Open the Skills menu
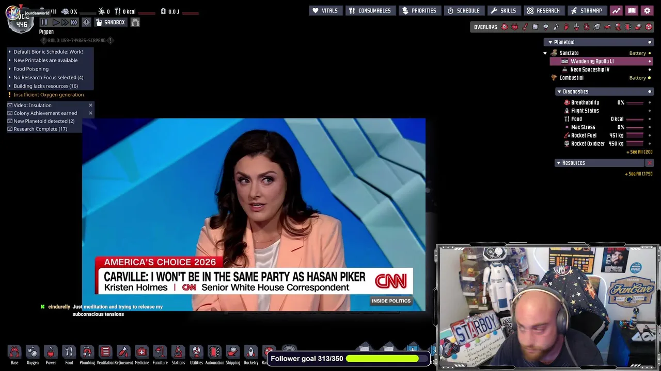661x371 pixels. tap(503, 10)
